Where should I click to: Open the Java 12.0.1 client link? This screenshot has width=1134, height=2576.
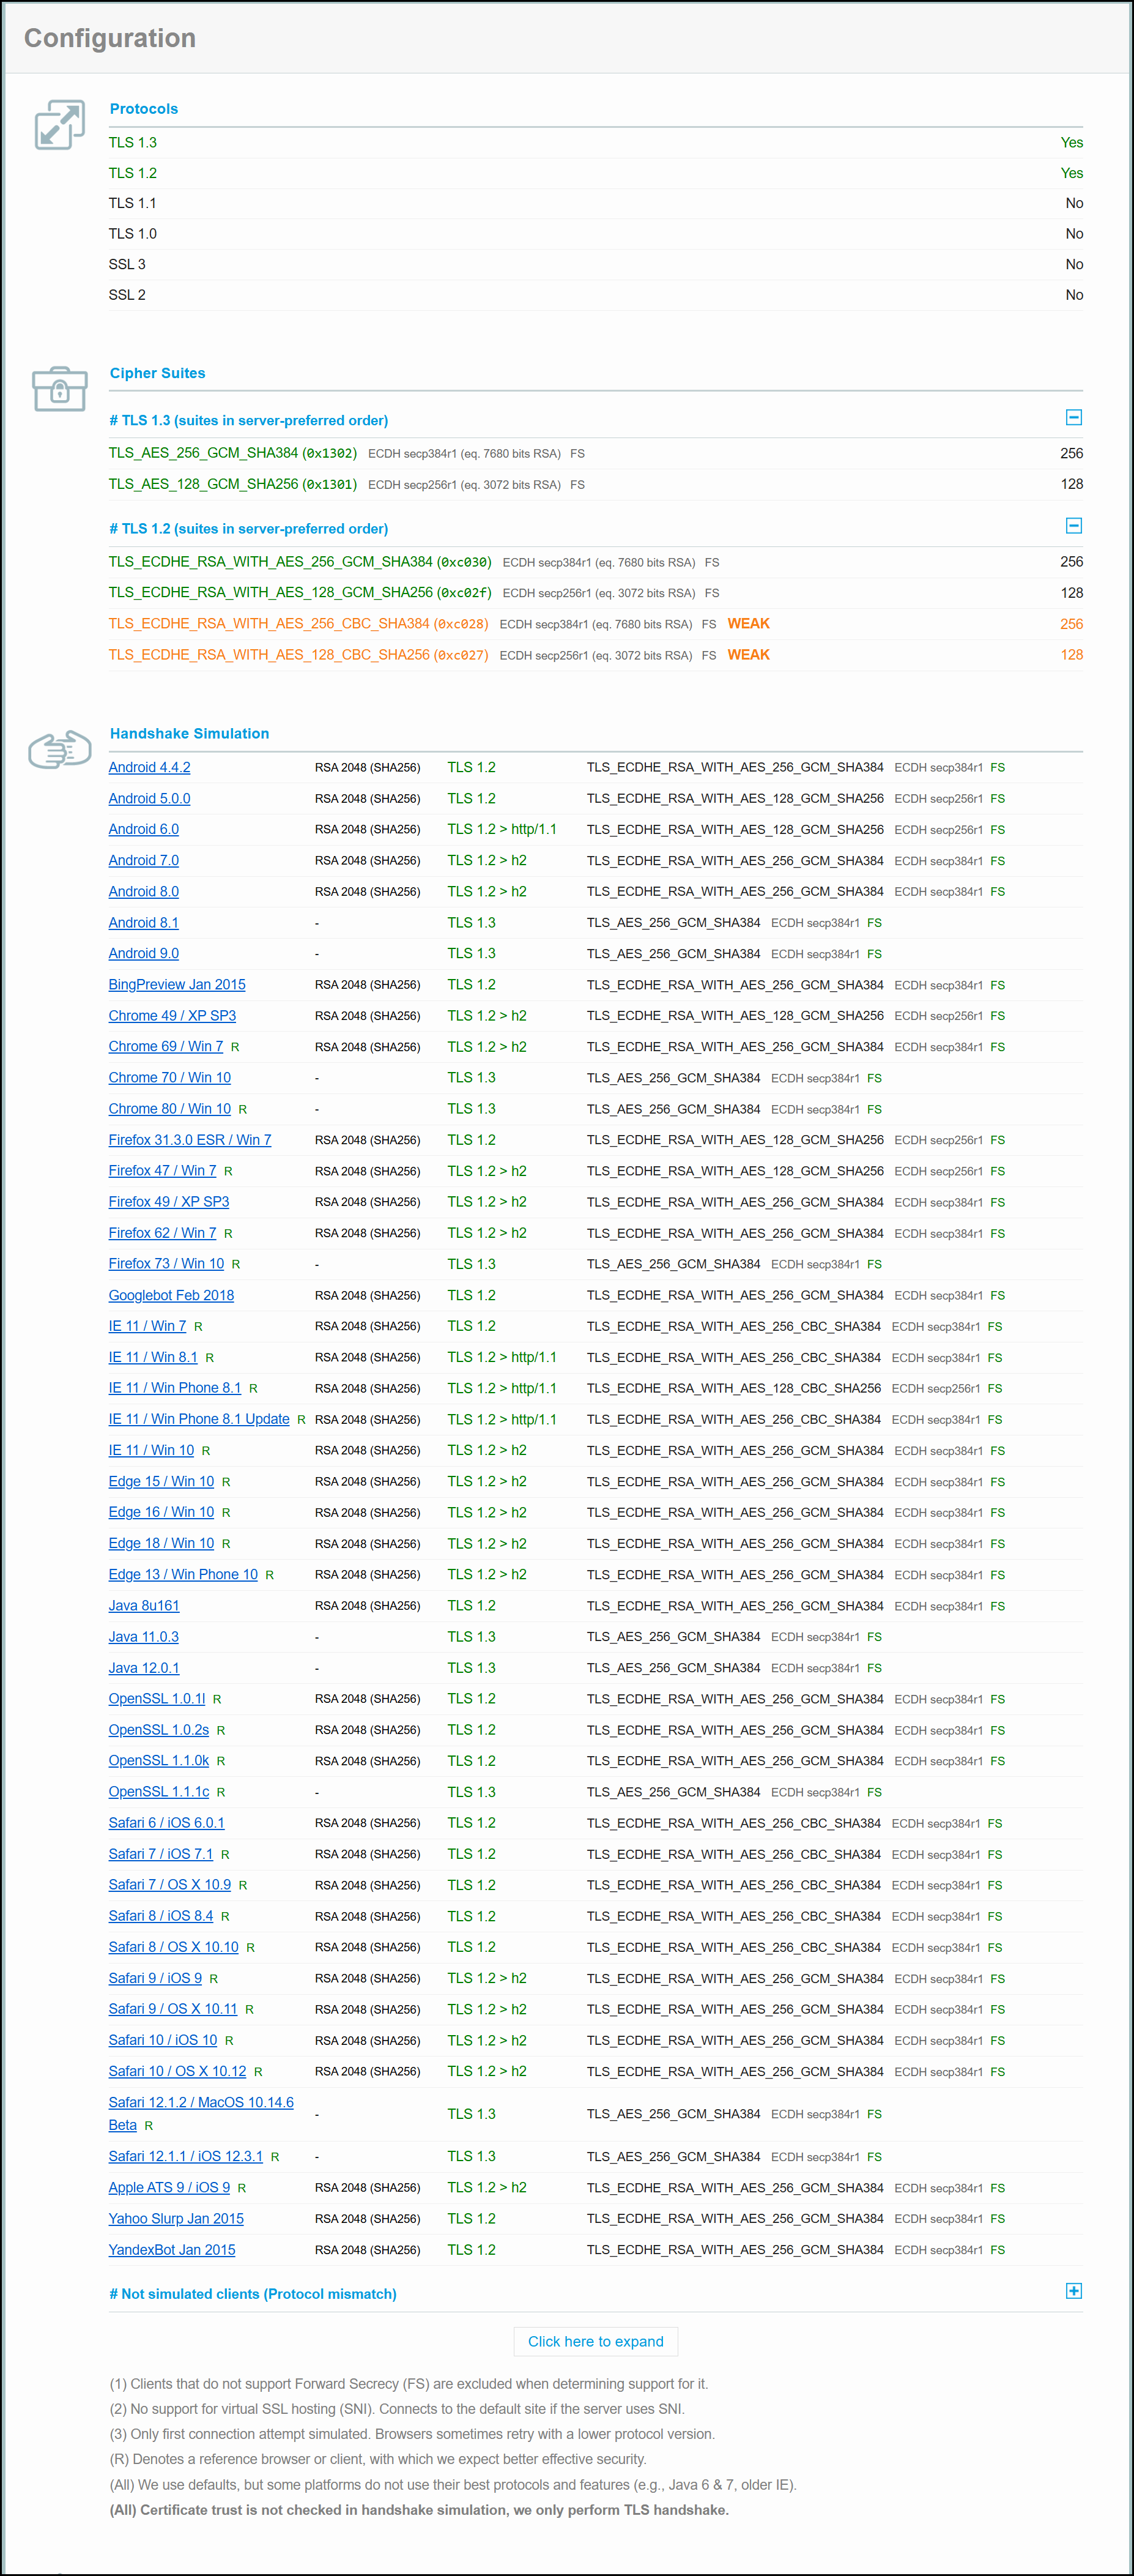[144, 1668]
